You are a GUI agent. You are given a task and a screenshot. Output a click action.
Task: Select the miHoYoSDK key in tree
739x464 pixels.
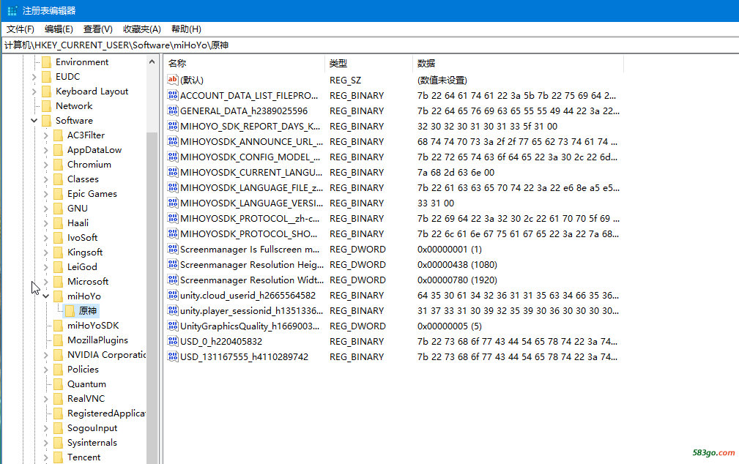point(93,326)
